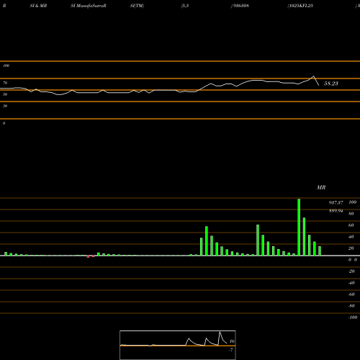Click the MR axis label 80
This screenshot has height=360, width=360.
[351, 214]
